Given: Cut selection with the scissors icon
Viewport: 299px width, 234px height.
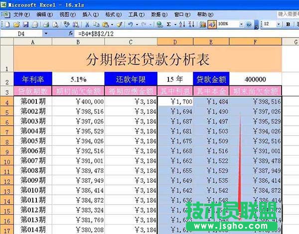Looking at the screenshot, I should (x=87, y=24).
